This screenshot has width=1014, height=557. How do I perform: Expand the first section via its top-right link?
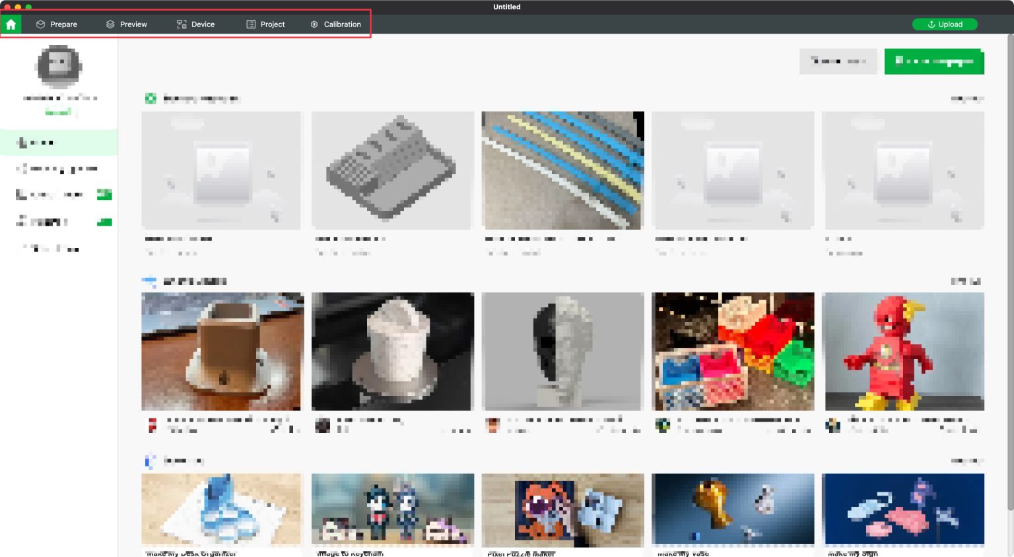point(966,98)
